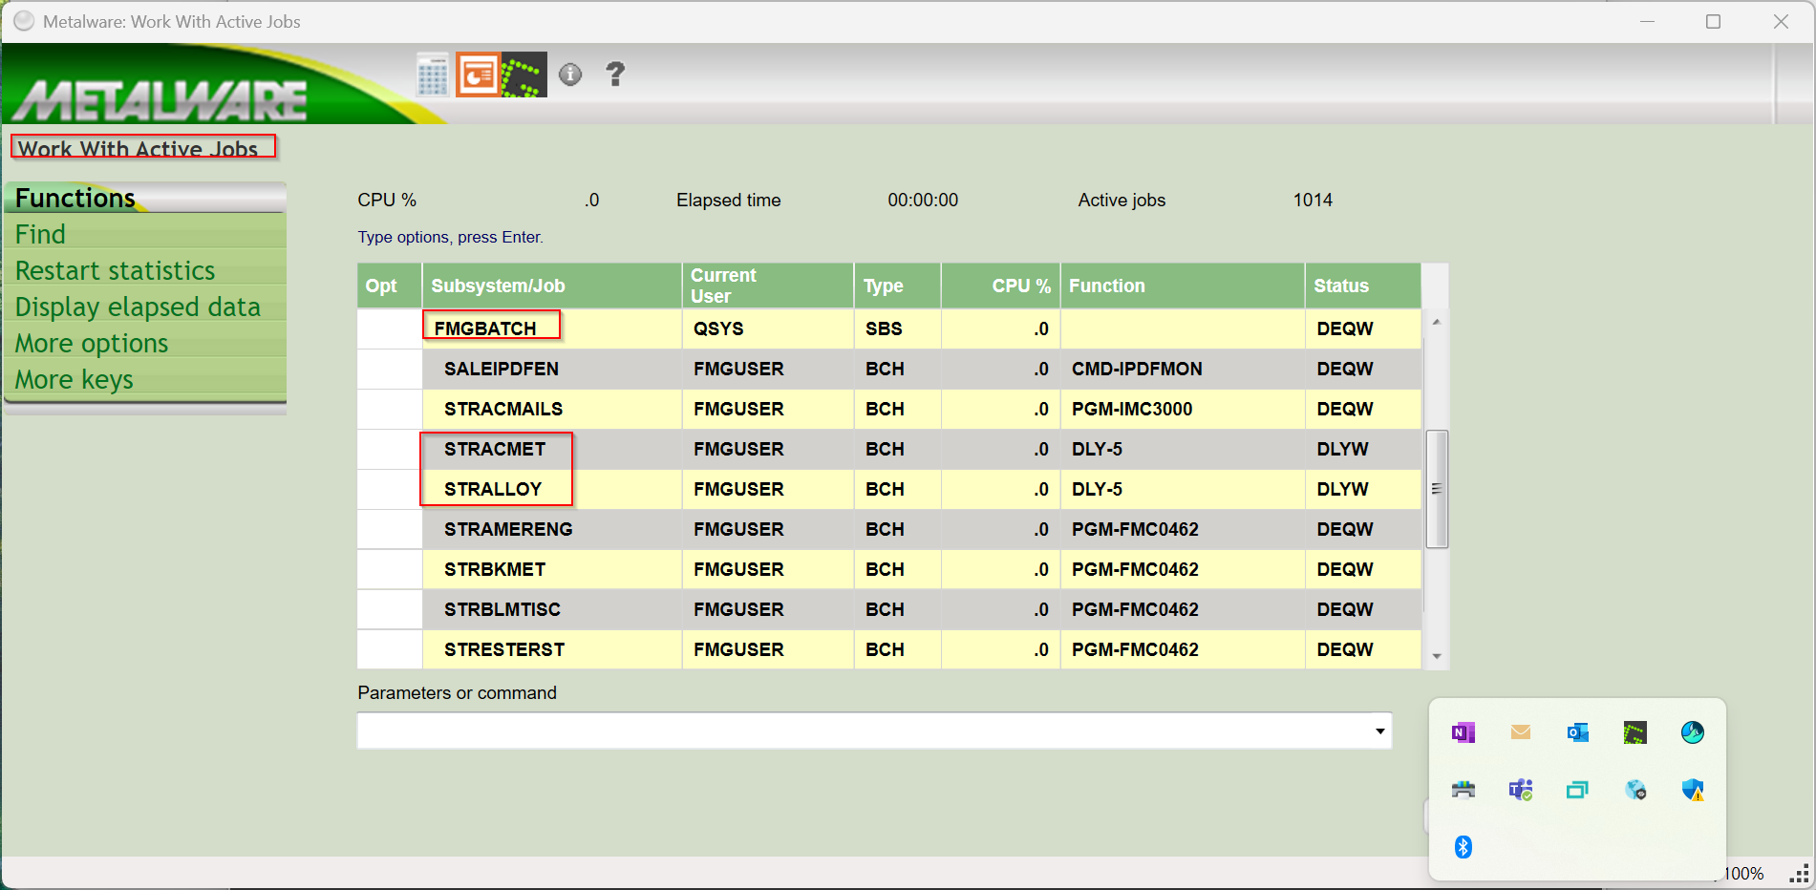This screenshot has width=1816, height=890.
Task: Click the green dotted terminal toolbar icon
Action: point(523,74)
